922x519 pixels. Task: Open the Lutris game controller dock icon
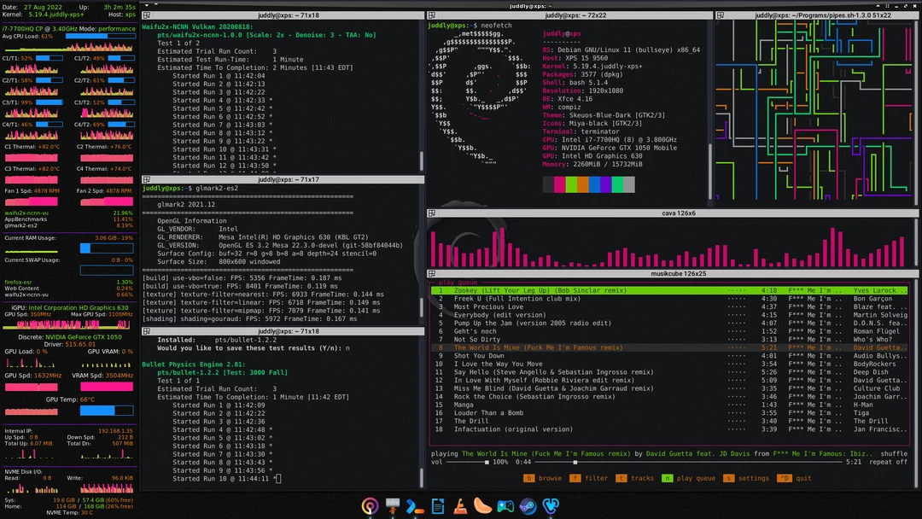pyautogui.click(x=507, y=505)
